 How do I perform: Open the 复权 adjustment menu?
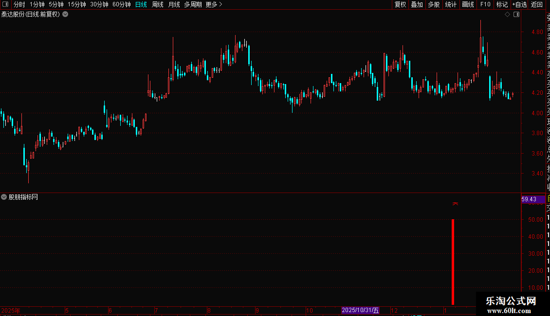click(x=400, y=4)
